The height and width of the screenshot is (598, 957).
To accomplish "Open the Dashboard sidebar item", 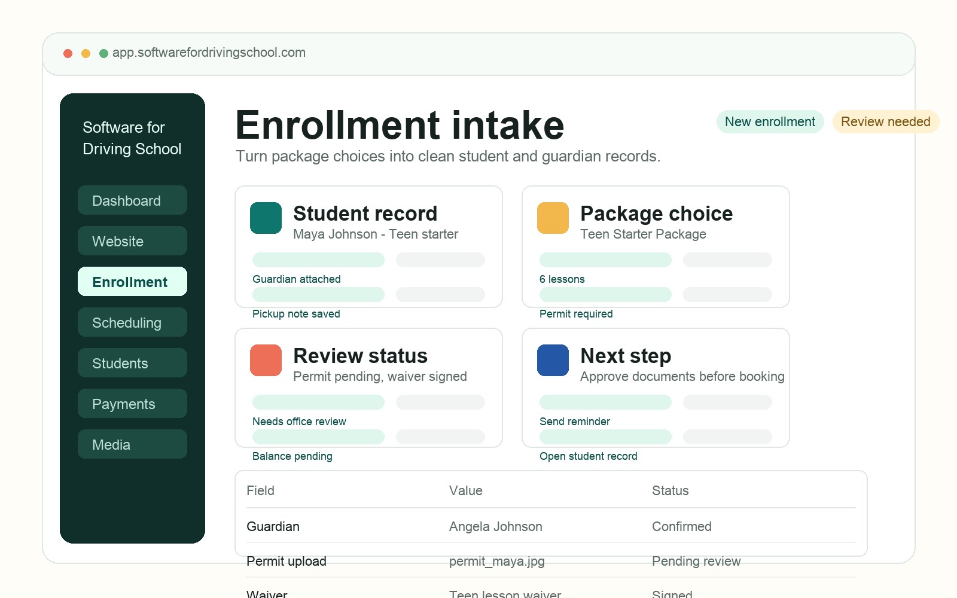I will (x=132, y=200).
